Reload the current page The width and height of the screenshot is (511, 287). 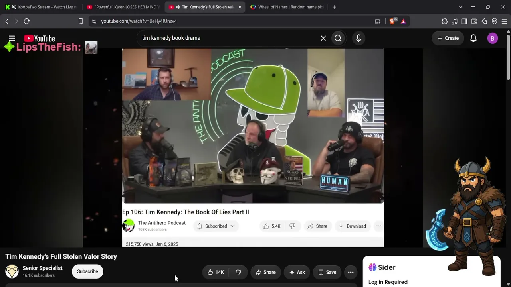pos(27,21)
